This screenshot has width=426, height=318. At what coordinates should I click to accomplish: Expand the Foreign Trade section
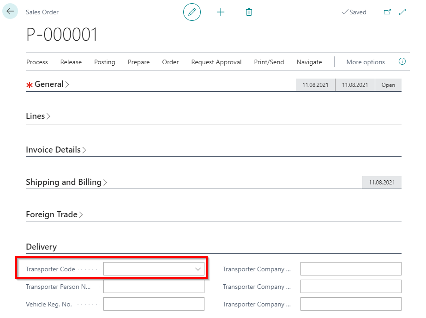54,214
